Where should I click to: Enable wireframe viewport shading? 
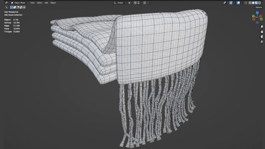[x=250, y=3]
